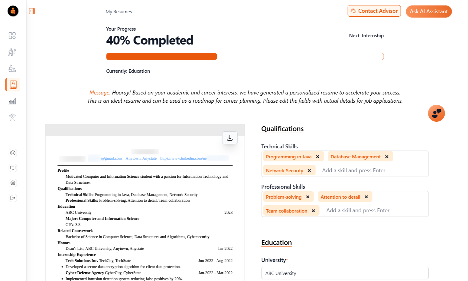Screen dimensions: 468x281
Task: Open the settings gear icon
Action: [x=13, y=183]
